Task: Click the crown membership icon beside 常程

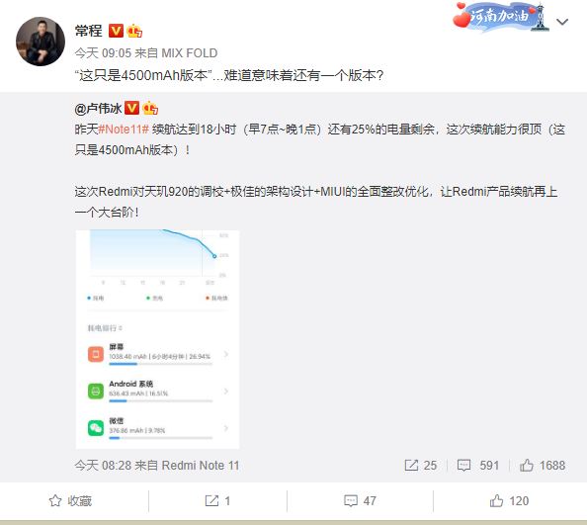Action: click(x=134, y=31)
